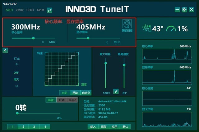
Task: Switch to GPU3 tab
Action: (30, 10)
